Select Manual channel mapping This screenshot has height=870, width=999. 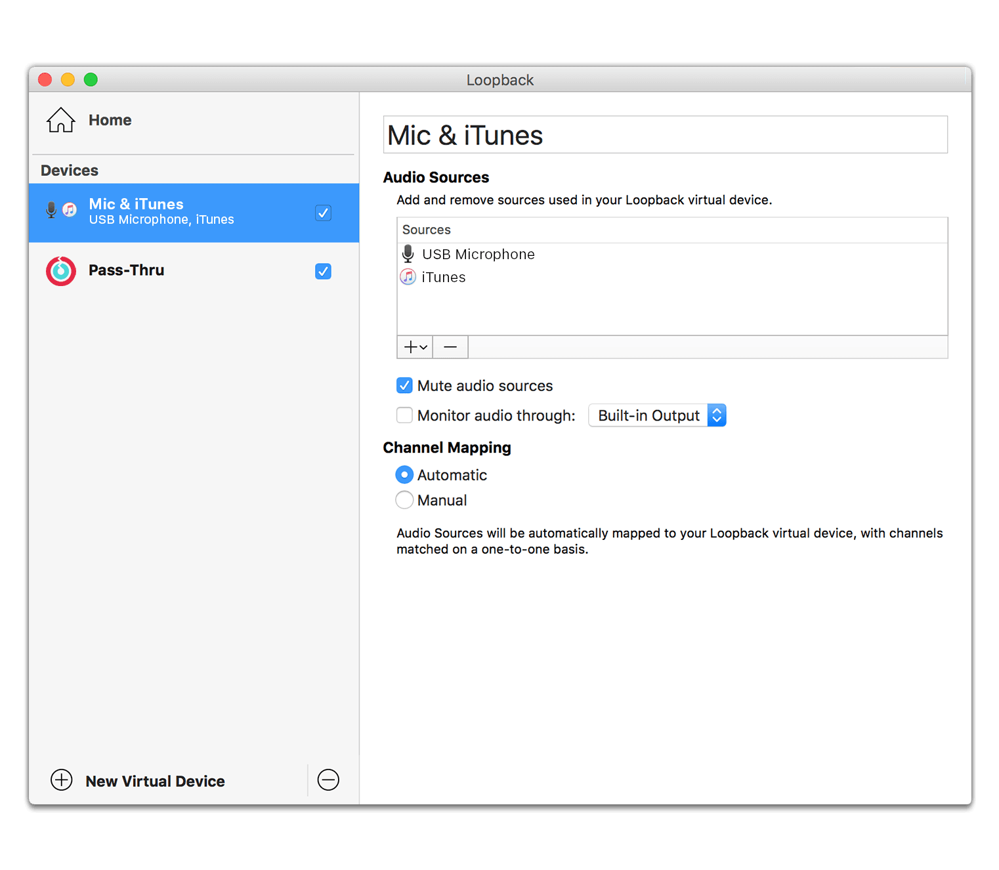(x=404, y=500)
